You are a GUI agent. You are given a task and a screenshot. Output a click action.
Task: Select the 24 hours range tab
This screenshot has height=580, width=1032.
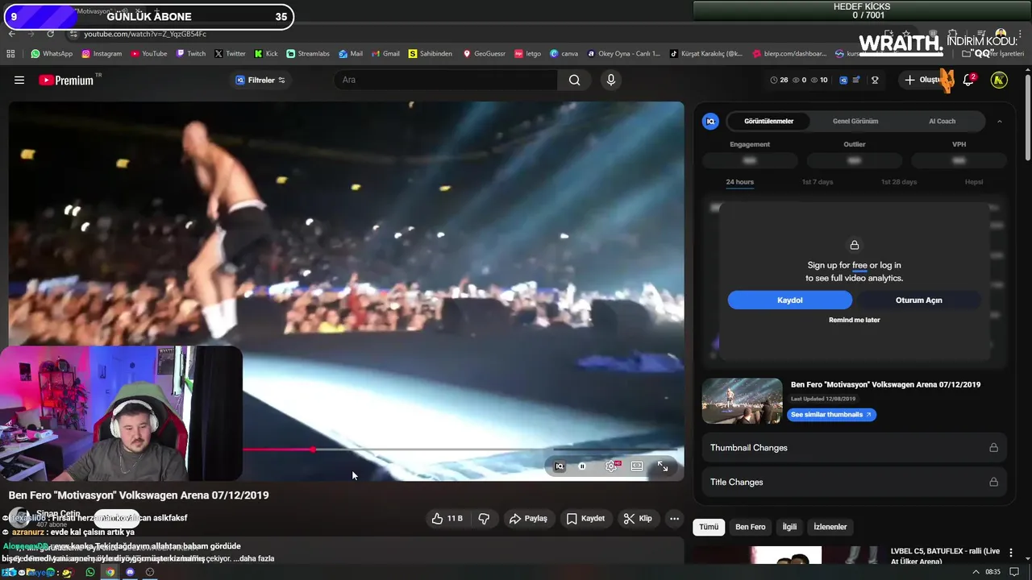pos(739,182)
